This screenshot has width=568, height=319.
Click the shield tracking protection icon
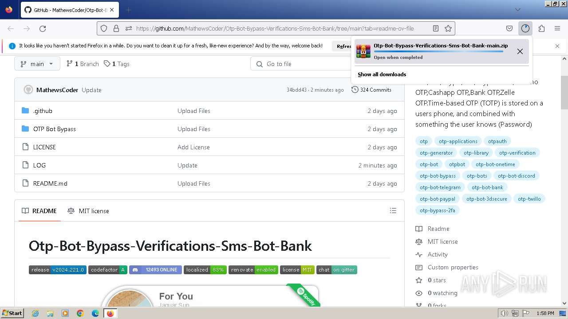[x=104, y=28]
